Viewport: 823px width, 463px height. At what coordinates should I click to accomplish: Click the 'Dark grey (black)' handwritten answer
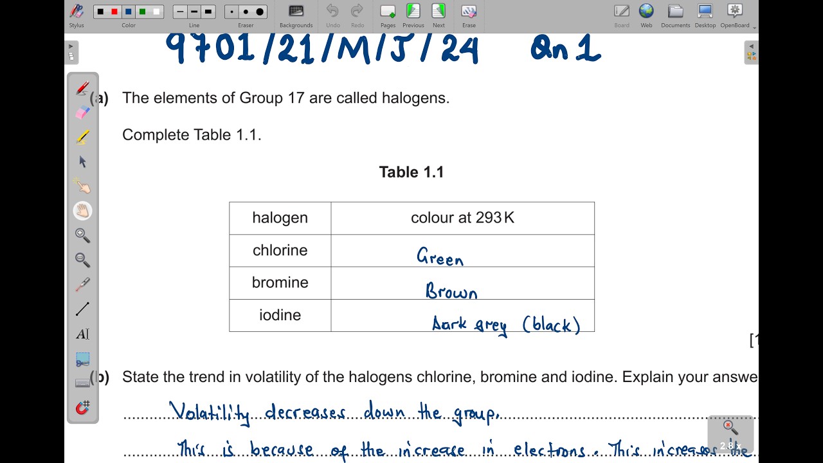click(x=506, y=325)
